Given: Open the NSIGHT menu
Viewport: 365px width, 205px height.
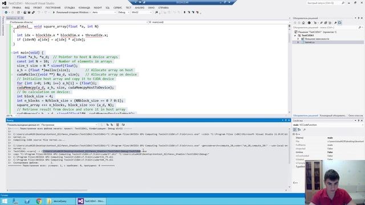Looking at the screenshot, I should [x=98, y=7].
